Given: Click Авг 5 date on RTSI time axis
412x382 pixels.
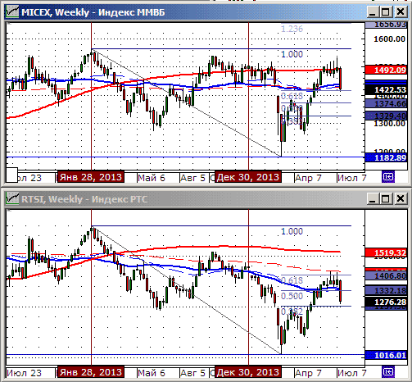Looking at the screenshot, I should (x=192, y=373).
